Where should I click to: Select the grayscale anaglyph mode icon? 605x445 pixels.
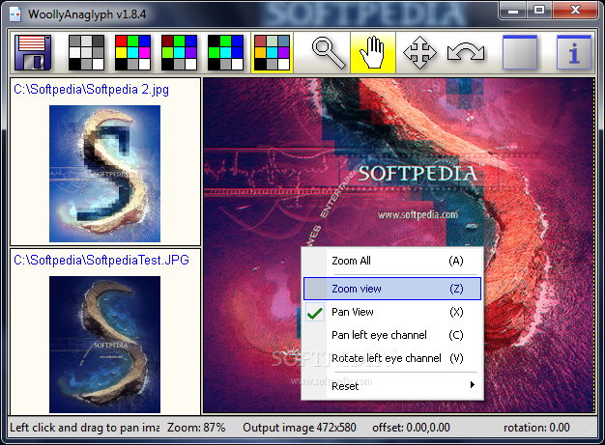click(x=86, y=52)
